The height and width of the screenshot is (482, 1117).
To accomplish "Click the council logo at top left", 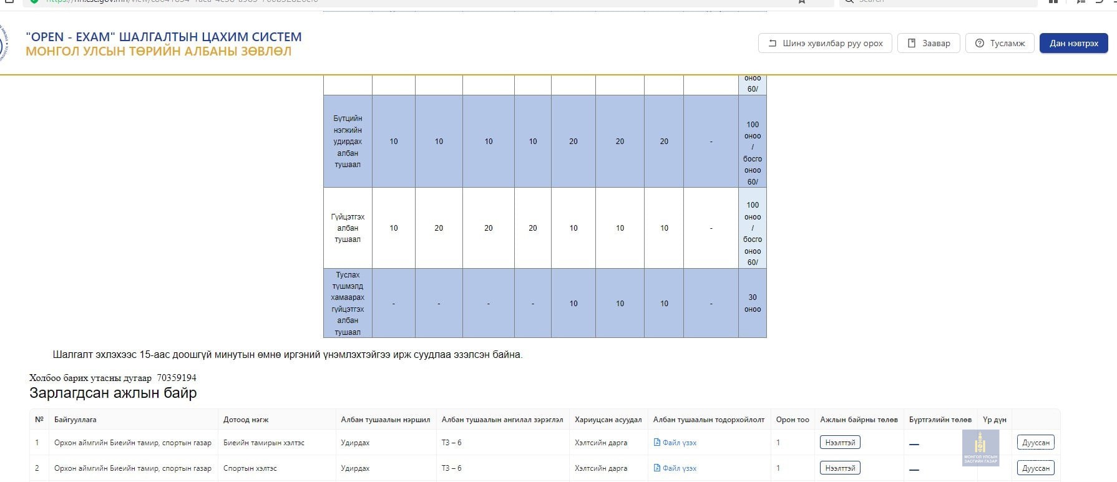I will click(x=3, y=44).
